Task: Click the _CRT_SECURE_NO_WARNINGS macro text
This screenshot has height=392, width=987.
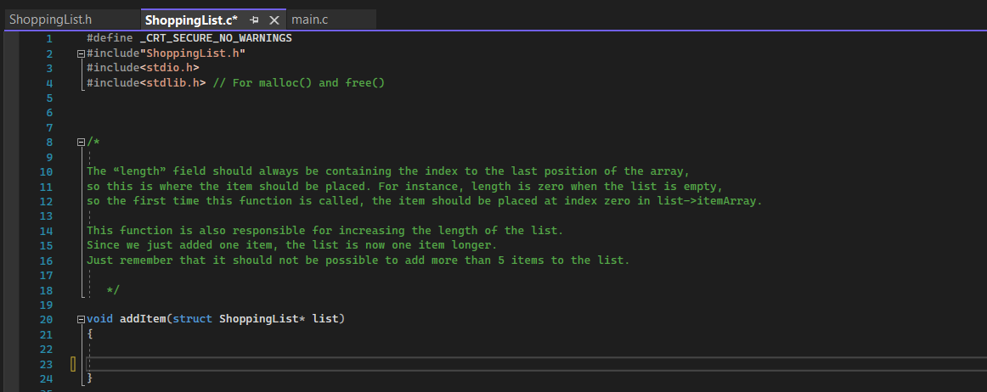Action: (216, 38)
